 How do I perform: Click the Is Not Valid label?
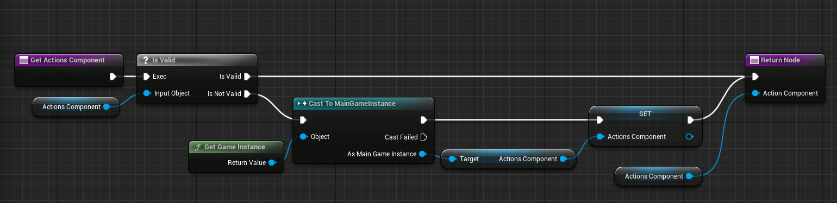224,94
